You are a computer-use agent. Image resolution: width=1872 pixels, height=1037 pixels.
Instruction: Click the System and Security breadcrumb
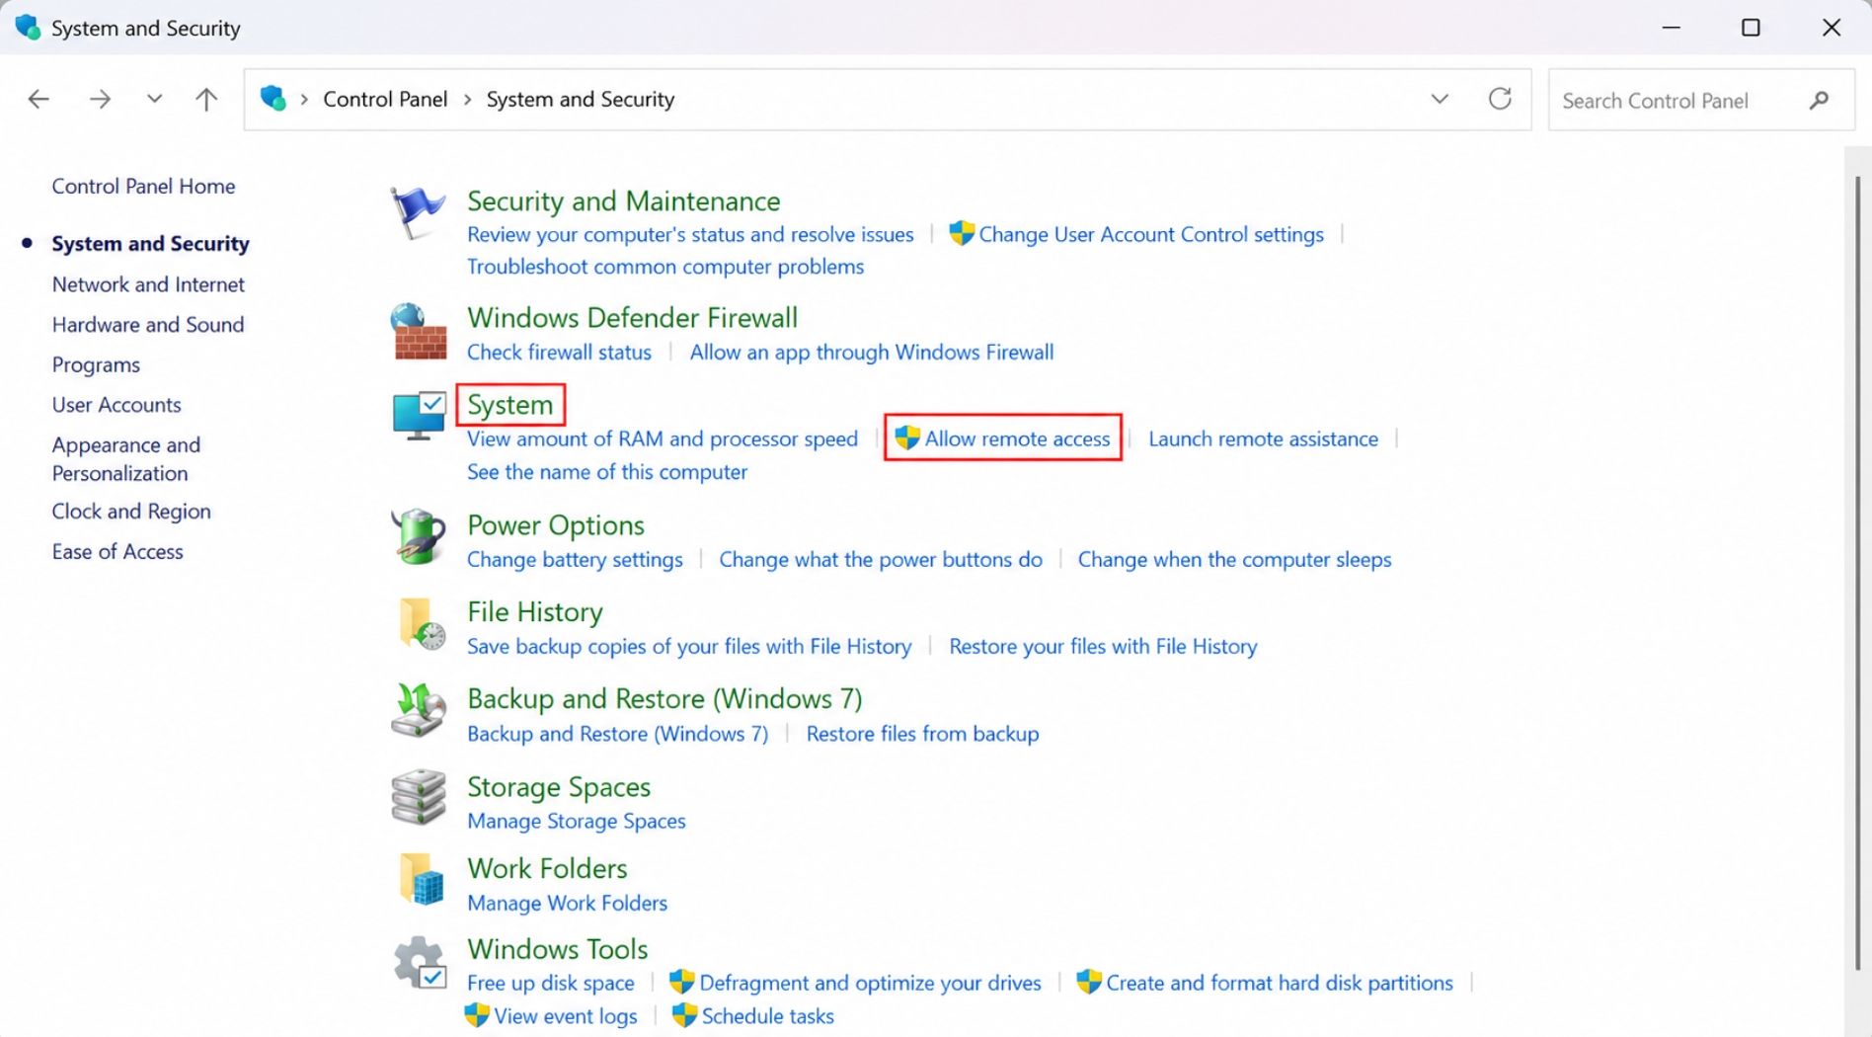tap(581, 99)
